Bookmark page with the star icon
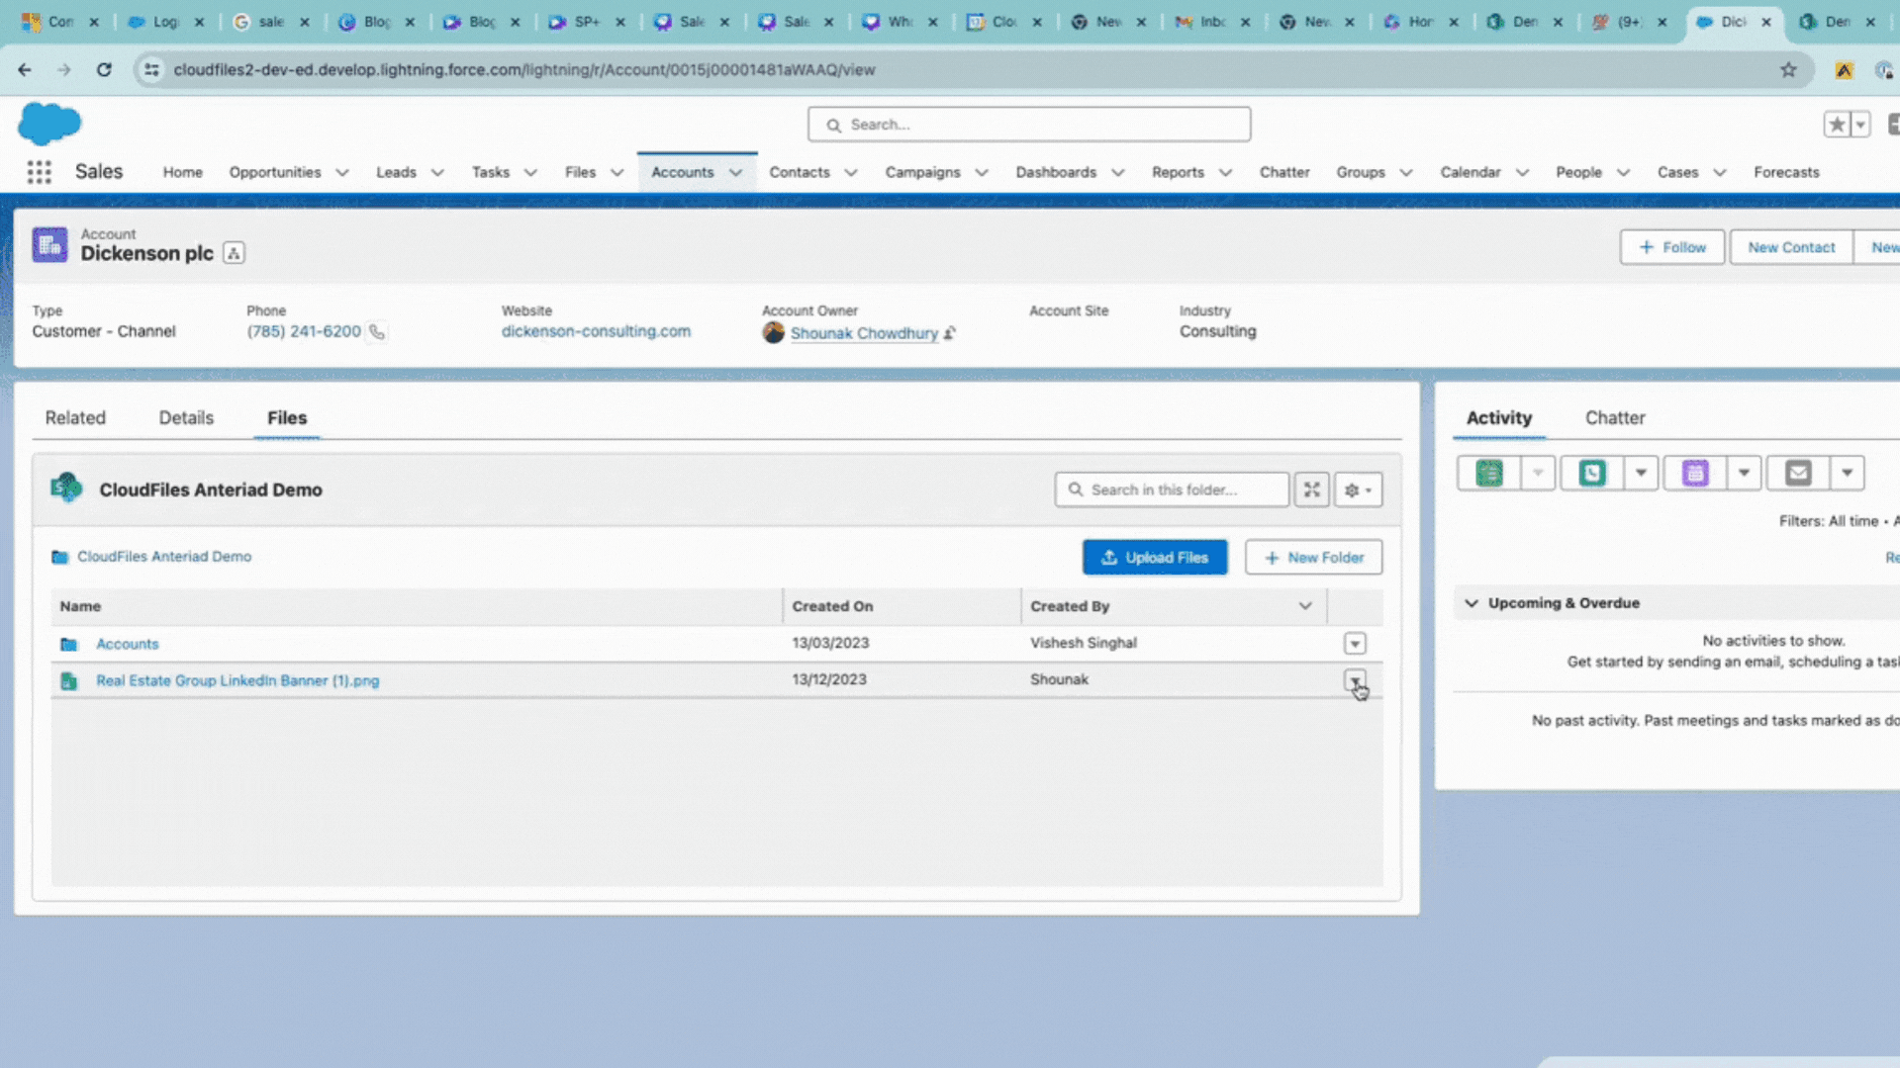 point(1788,69)
